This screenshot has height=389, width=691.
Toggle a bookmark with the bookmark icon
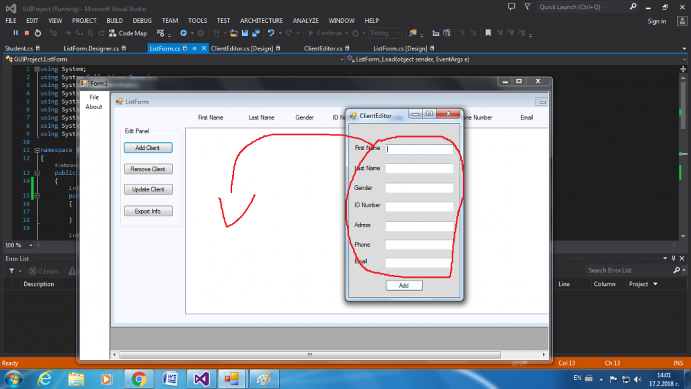(488, 33)
